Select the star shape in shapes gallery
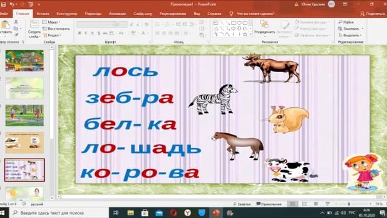 tap(245, 35)
